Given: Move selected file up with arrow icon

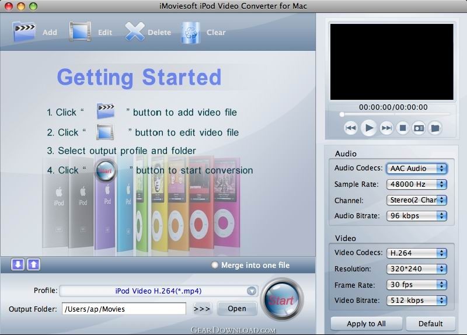Looking at the screenshot, I should point(34,264).
